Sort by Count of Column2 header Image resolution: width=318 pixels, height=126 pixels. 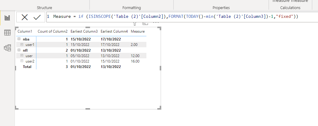coord(52,31)
